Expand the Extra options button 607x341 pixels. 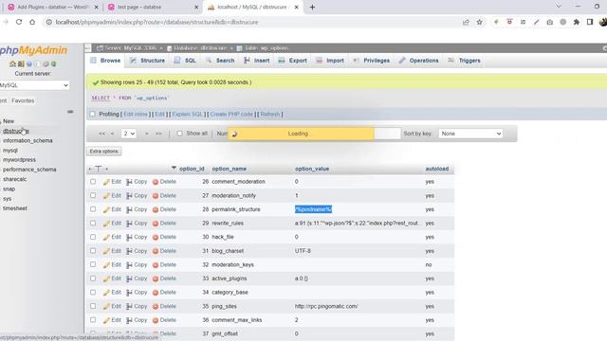(x=103, y=152)
